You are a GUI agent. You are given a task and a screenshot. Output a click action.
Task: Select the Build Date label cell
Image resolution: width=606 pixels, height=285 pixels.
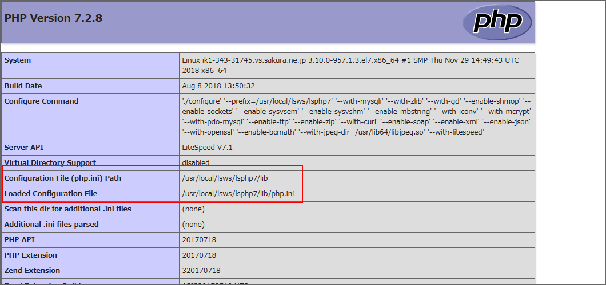point(23,86)
